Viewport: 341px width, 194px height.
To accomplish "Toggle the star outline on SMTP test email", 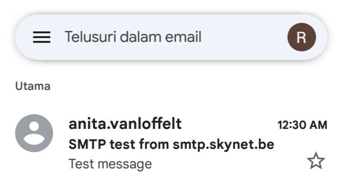I will (x=315, y=161).
